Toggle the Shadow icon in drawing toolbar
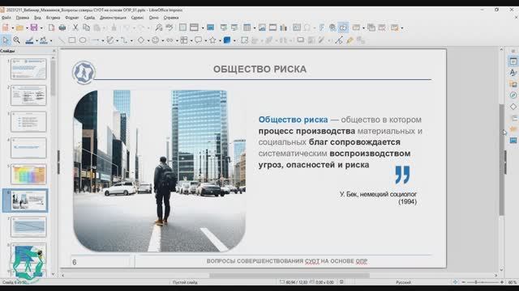 pos(300,40)
